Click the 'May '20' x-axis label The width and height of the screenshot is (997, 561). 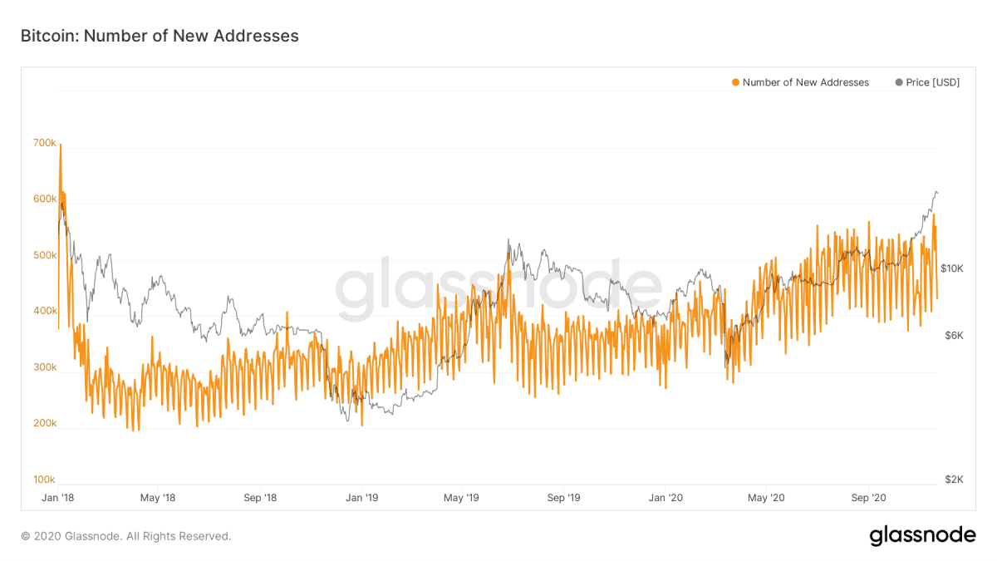coord(765,498)
